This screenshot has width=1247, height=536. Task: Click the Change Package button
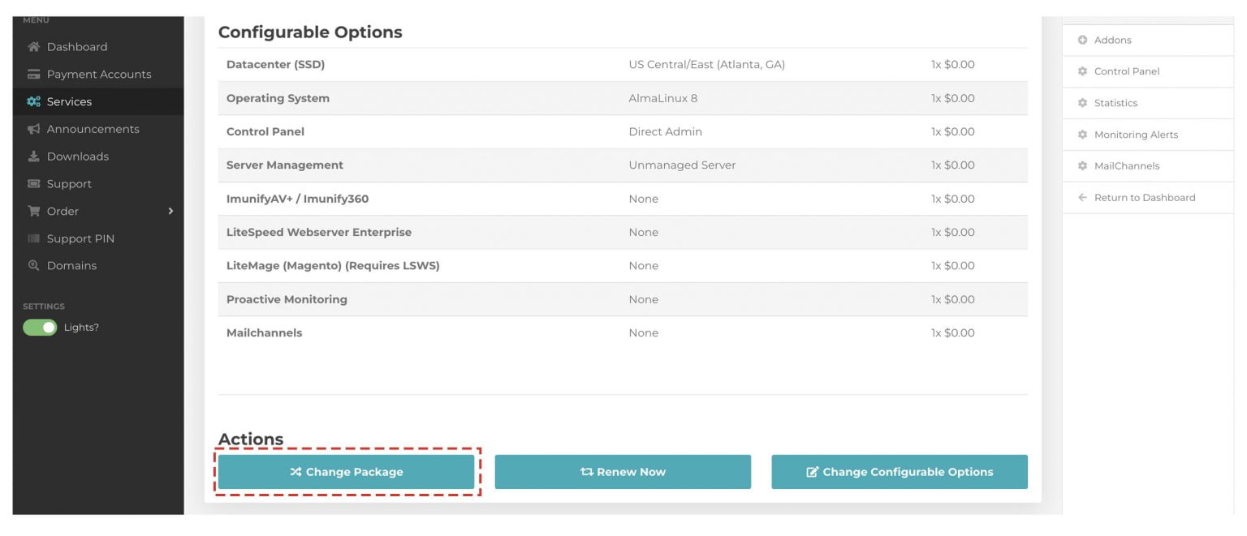coord(346,472)
